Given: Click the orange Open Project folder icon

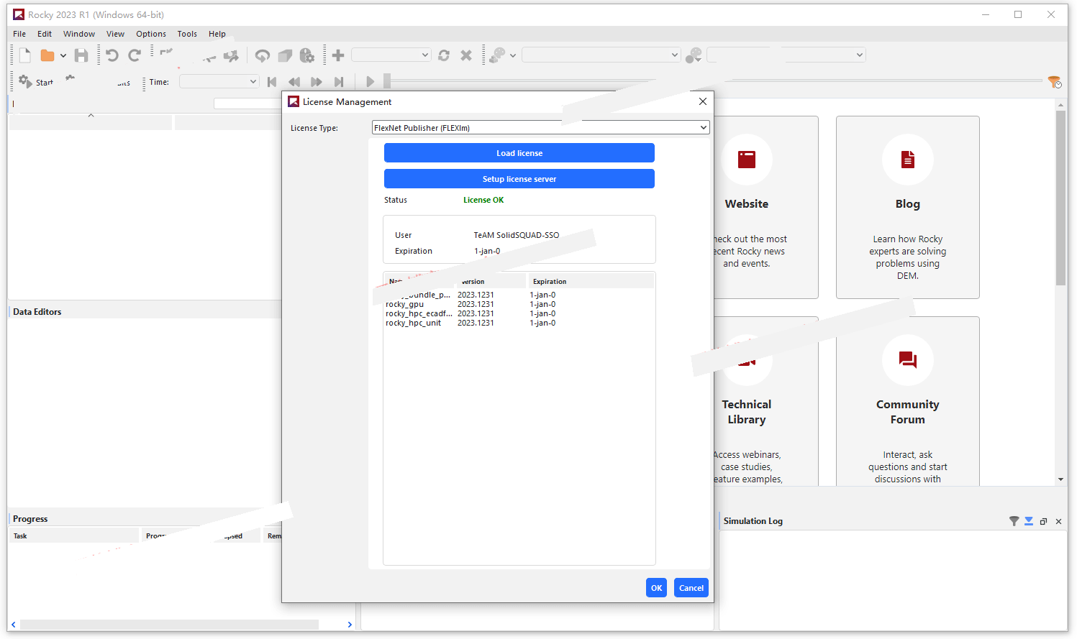Looking at the screenshot, I should pyautogui.click(x=47, y=55).
